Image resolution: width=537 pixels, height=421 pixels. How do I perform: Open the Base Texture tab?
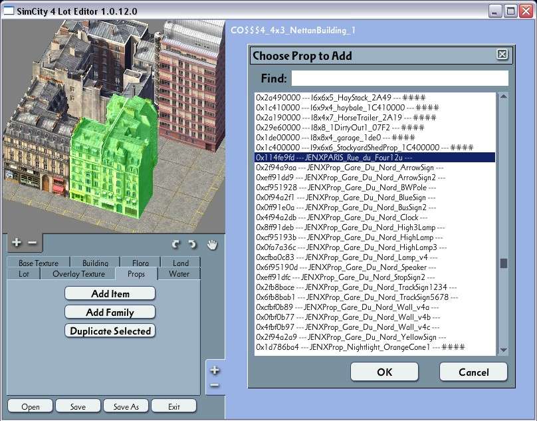(x=39, y=263)
